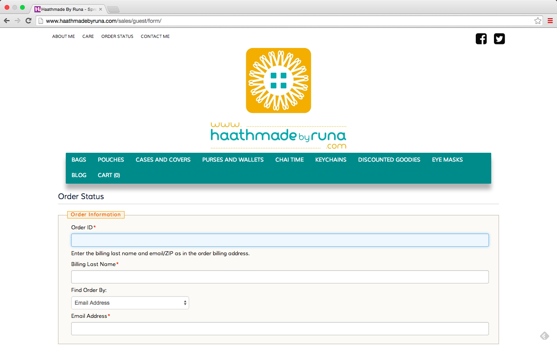Screen dimensions: 557x348
Task: Open the Chrome hamburger menu
Action: coord(550,21)
